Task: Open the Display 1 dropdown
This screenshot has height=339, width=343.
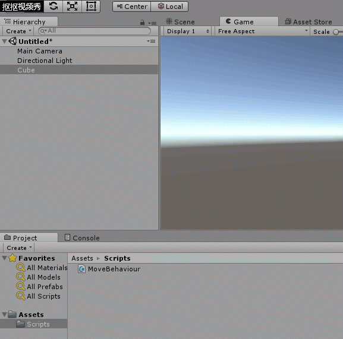Action: (188, 31)
